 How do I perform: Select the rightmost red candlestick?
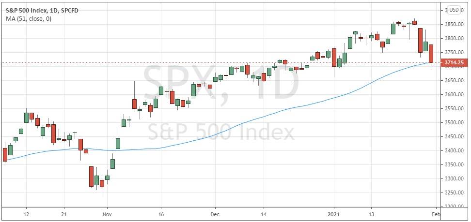click(431, 53)
